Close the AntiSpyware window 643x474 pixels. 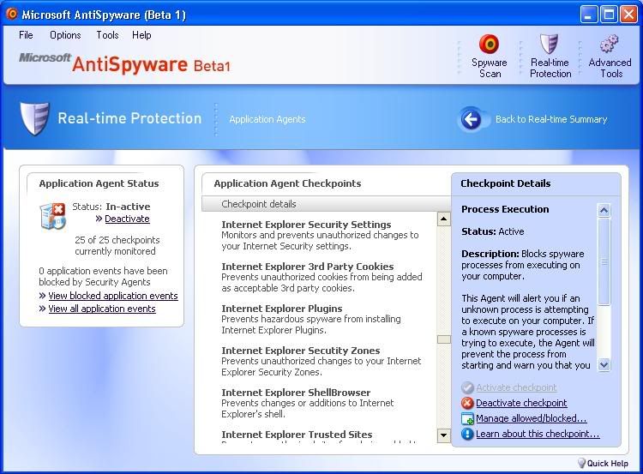pyautogui.click(x=628, y=15)
